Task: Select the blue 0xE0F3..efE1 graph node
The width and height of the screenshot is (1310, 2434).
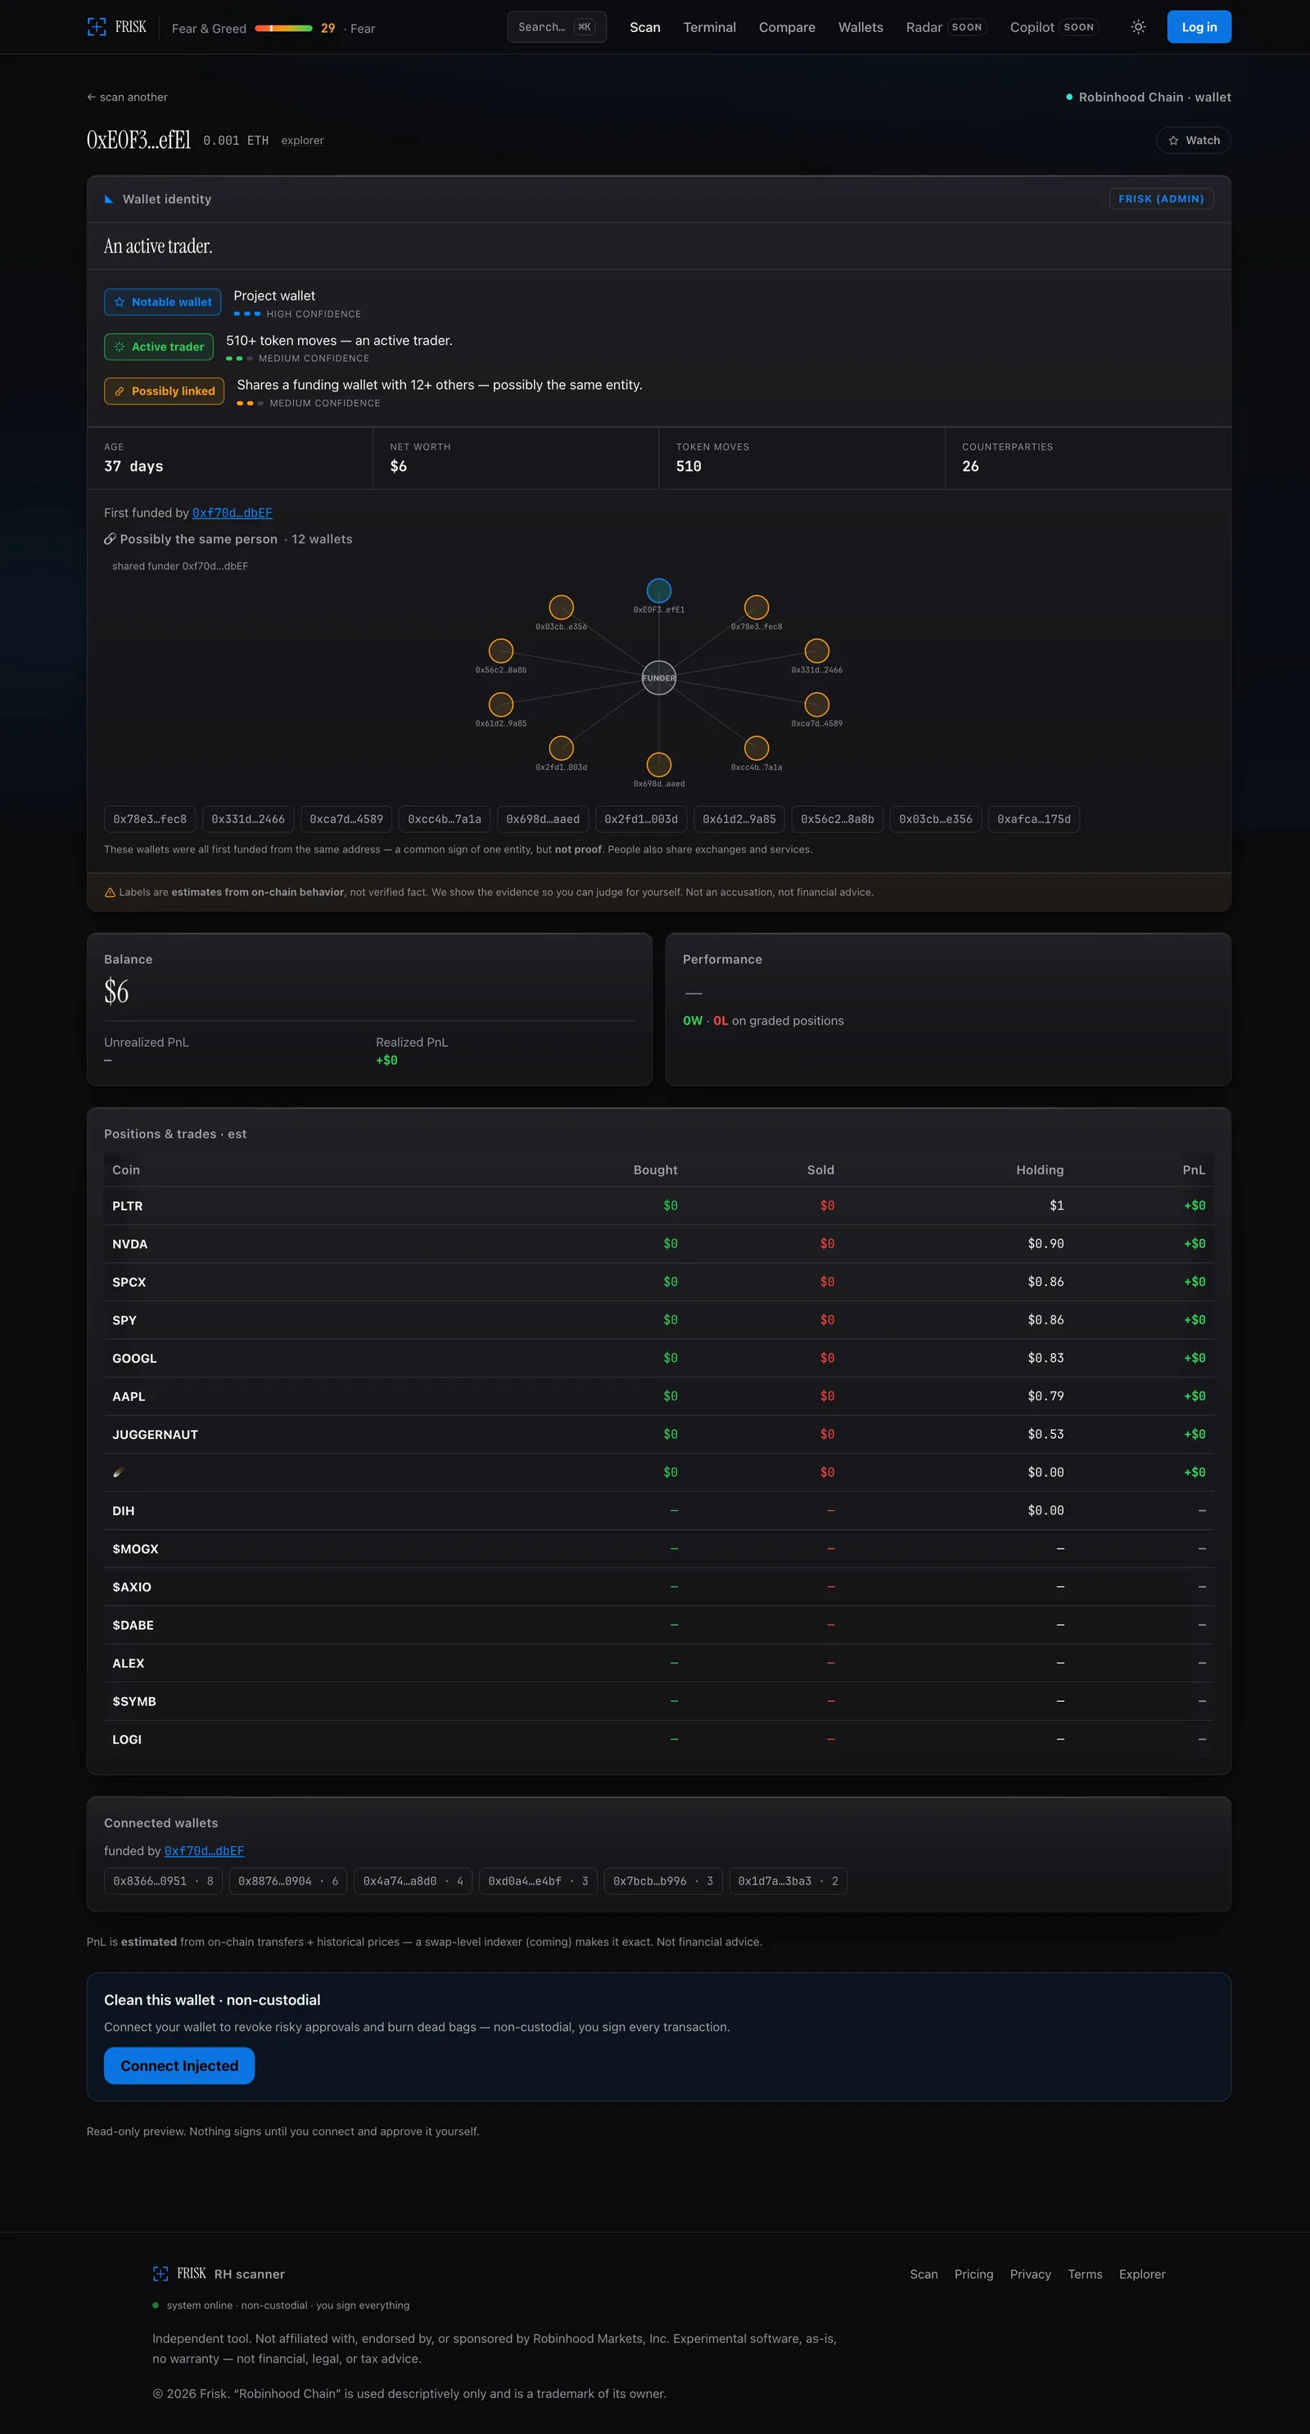Action: click(658, 590)
